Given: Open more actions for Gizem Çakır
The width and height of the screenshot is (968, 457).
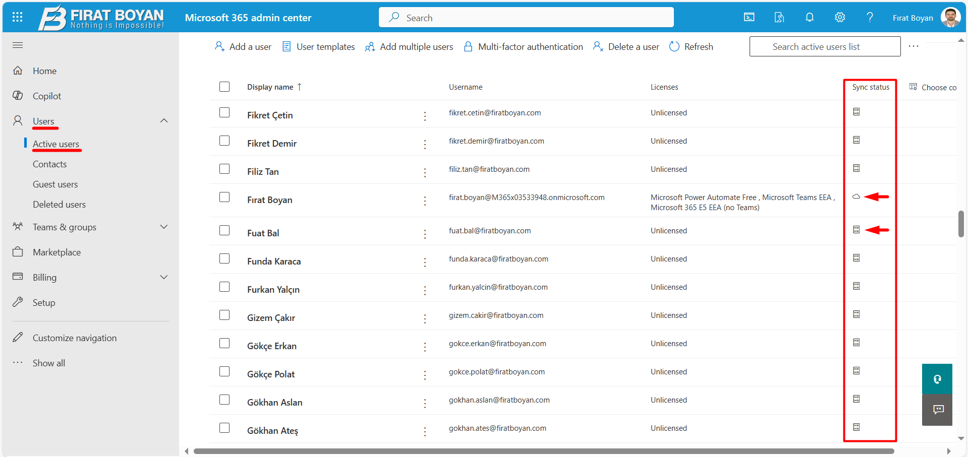Looking at the screenshot, I should click(425, 319).
